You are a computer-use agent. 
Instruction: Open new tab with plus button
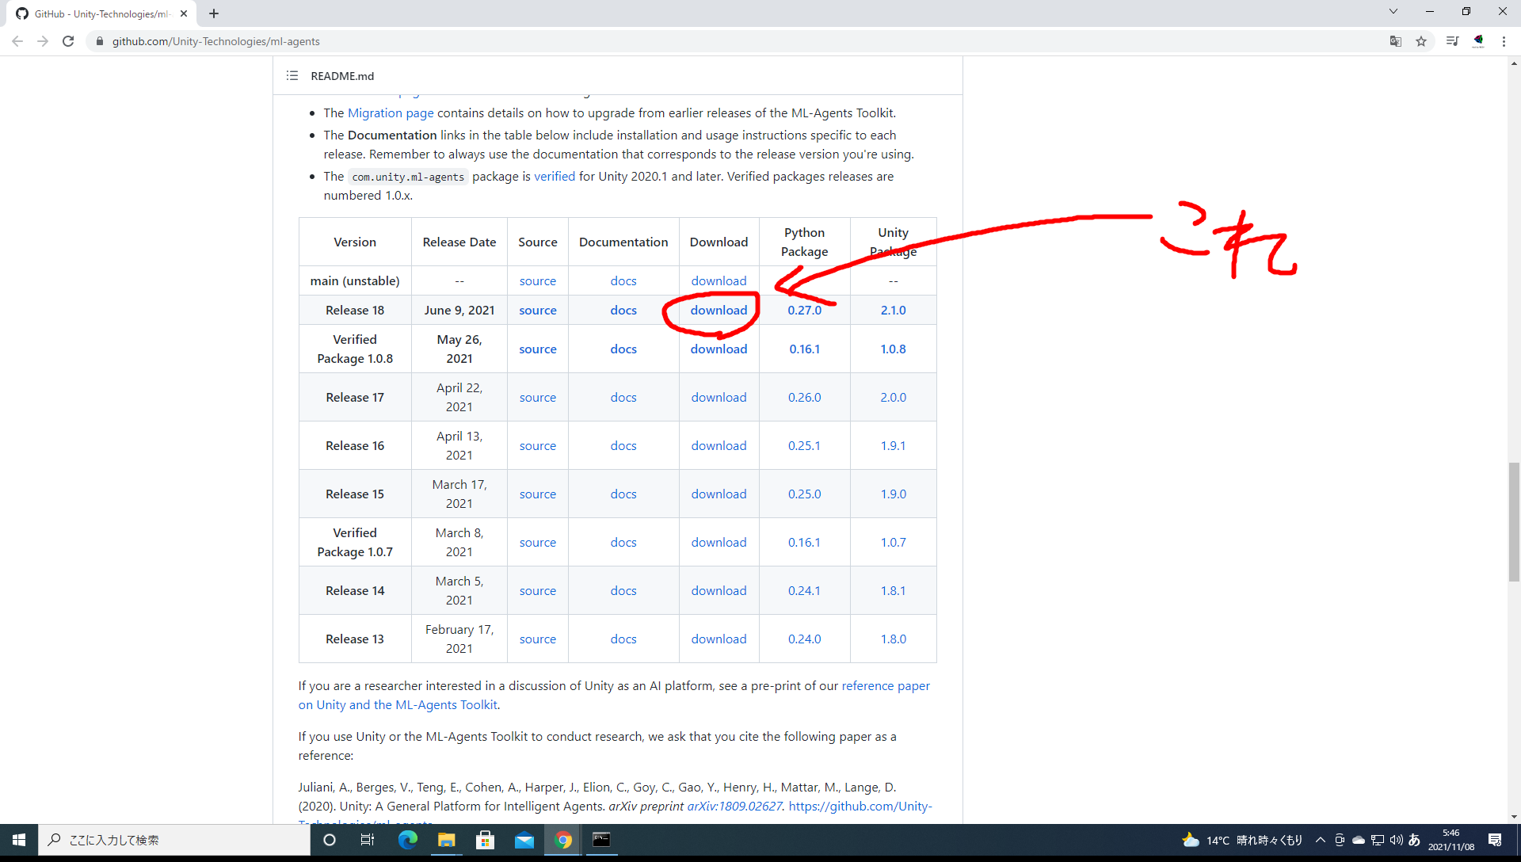tap(214, 13)
